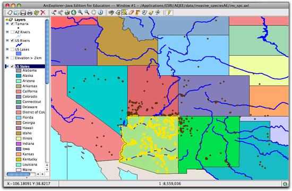Click the 'Louisiana' legend entry

(x=30, y=164)
